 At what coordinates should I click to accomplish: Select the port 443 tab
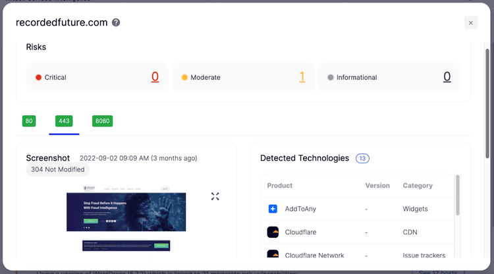coord(64,121)
